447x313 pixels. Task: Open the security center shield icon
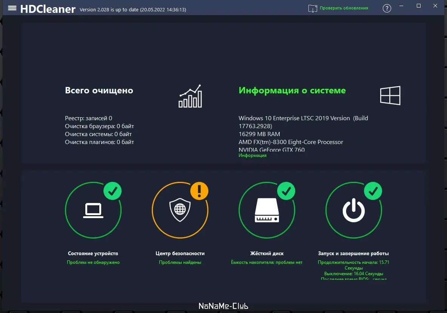[x=180, y=210]
